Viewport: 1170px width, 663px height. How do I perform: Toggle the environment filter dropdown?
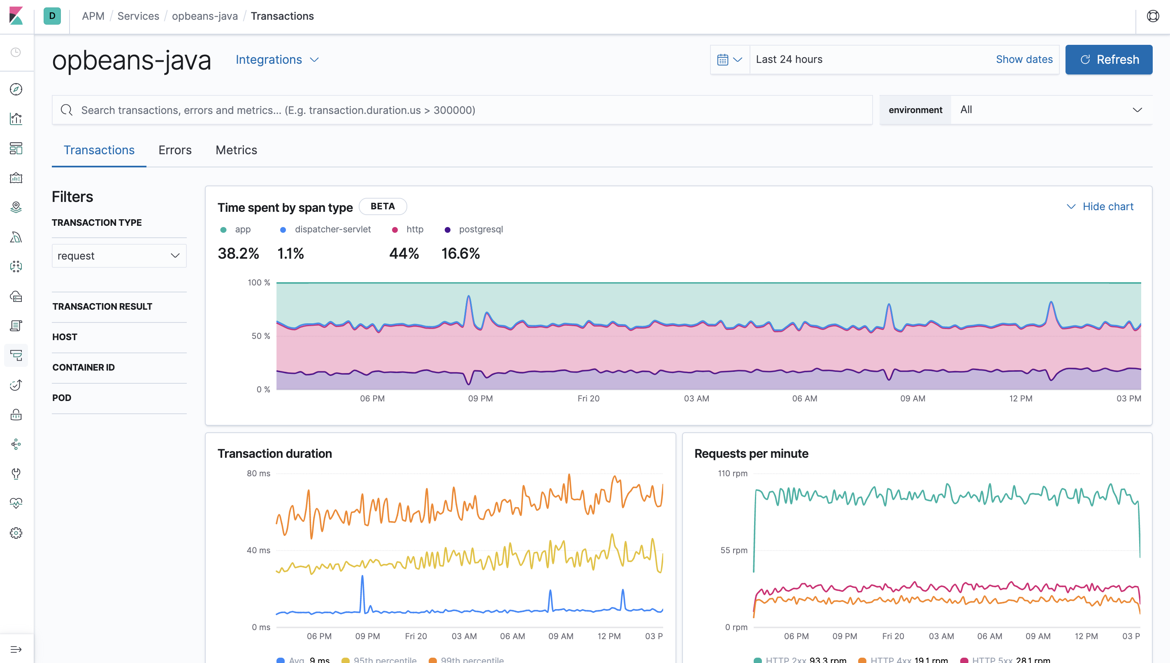(x=1054, y=109)
